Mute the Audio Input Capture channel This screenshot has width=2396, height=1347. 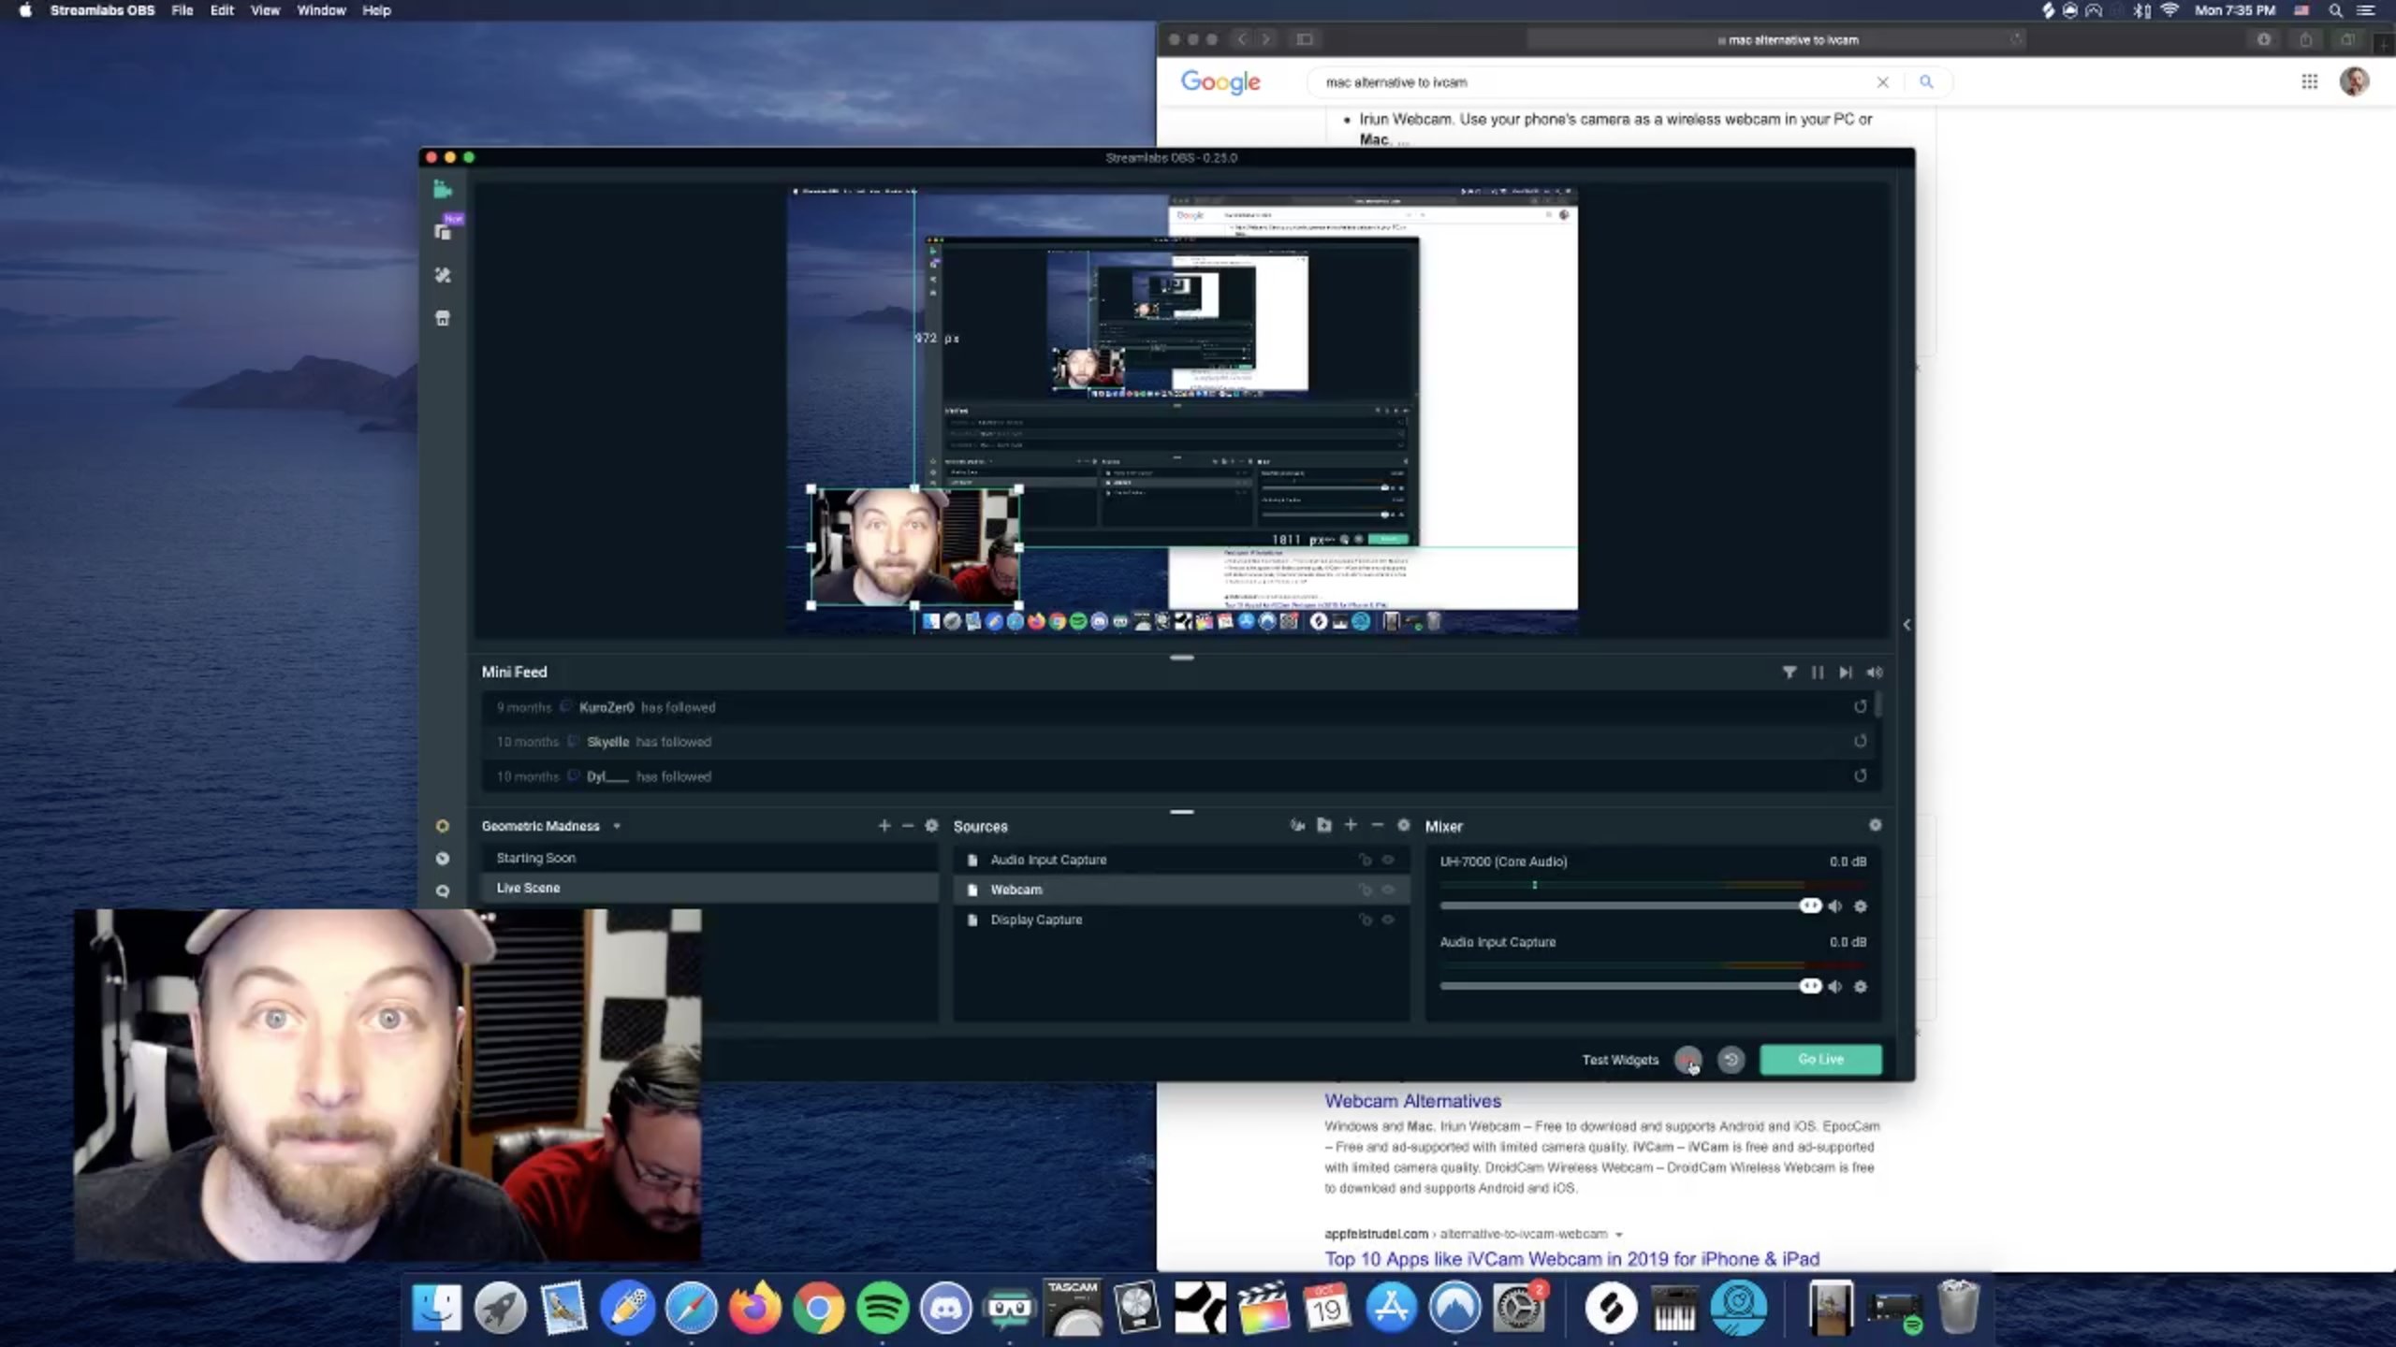pyautogui.click(x=1835, y=986)
